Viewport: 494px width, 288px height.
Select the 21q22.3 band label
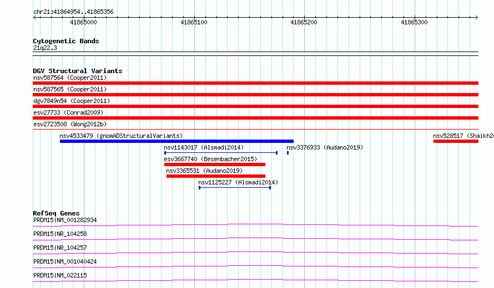tap(45, 48)
